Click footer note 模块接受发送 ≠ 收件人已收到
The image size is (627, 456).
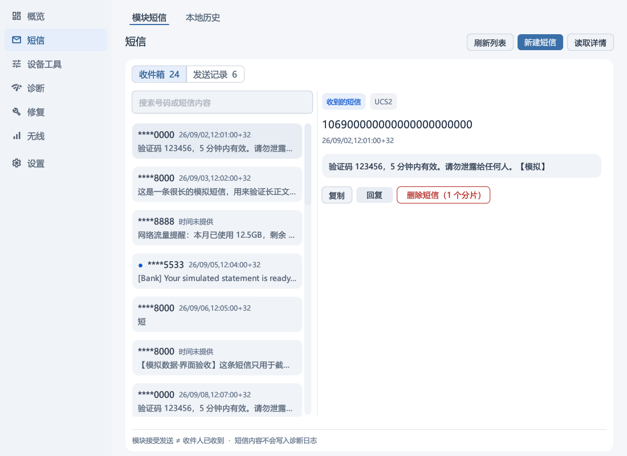178,441
